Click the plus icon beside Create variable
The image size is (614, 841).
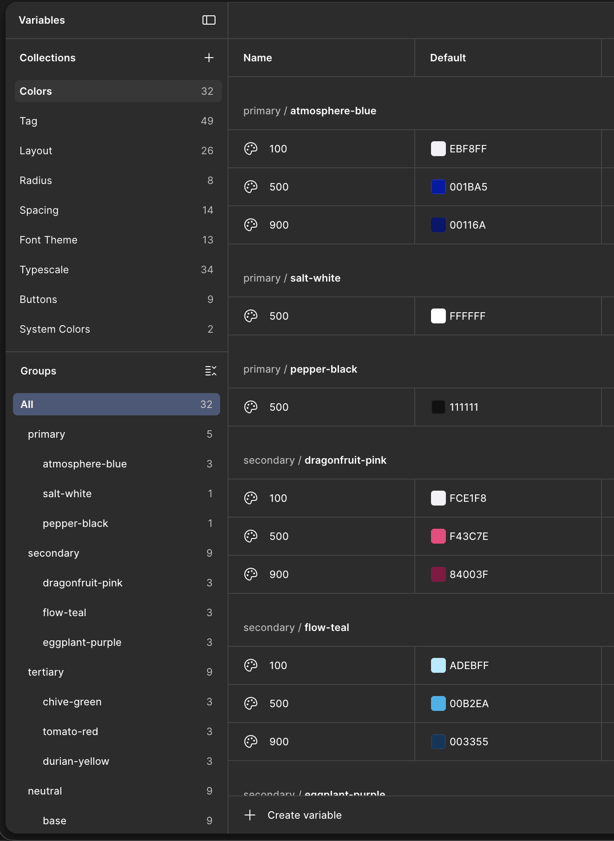(250, 815)
